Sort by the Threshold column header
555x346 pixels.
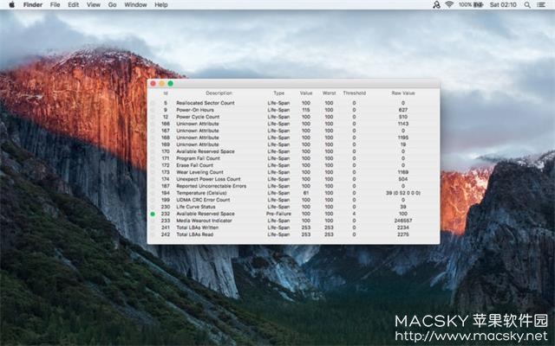355,93
